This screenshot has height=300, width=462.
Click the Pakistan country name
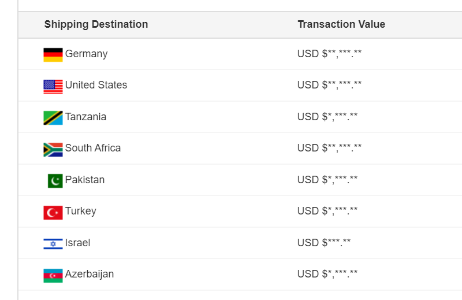(85, 180)
